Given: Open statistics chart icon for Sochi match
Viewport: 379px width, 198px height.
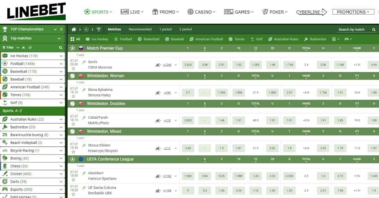Looking at the screenshot, I should (x=158, y=65).
